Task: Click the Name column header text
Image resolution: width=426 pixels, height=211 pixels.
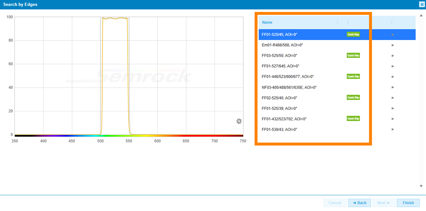Action: (267, 23)
